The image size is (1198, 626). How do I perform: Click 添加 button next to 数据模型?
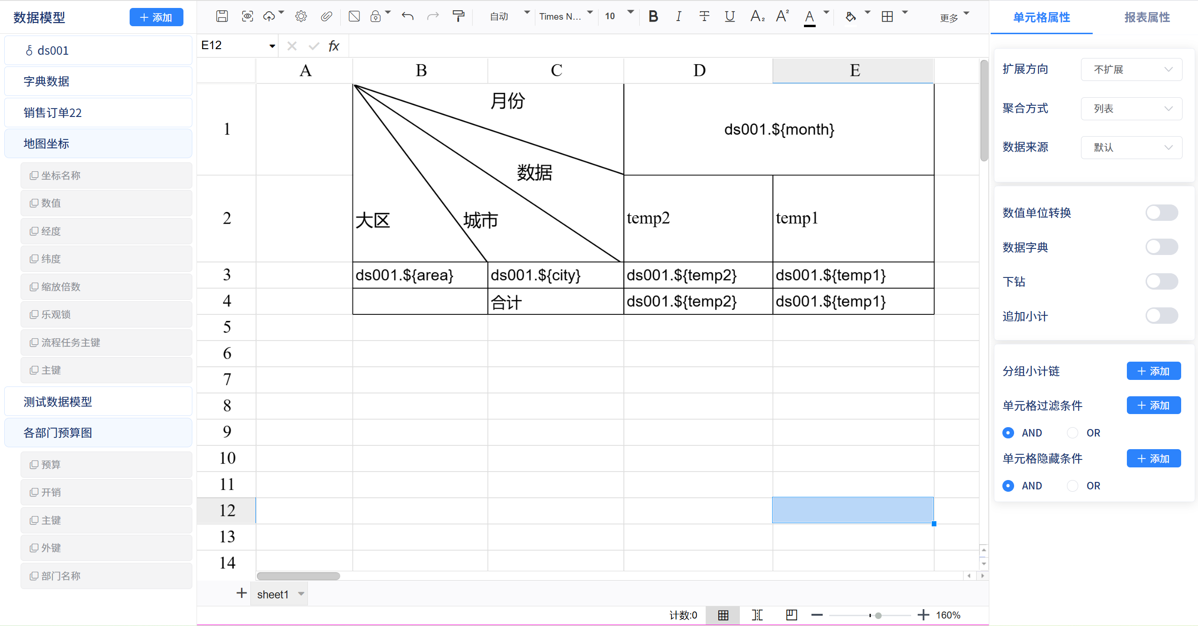click(x=156, y=18)
